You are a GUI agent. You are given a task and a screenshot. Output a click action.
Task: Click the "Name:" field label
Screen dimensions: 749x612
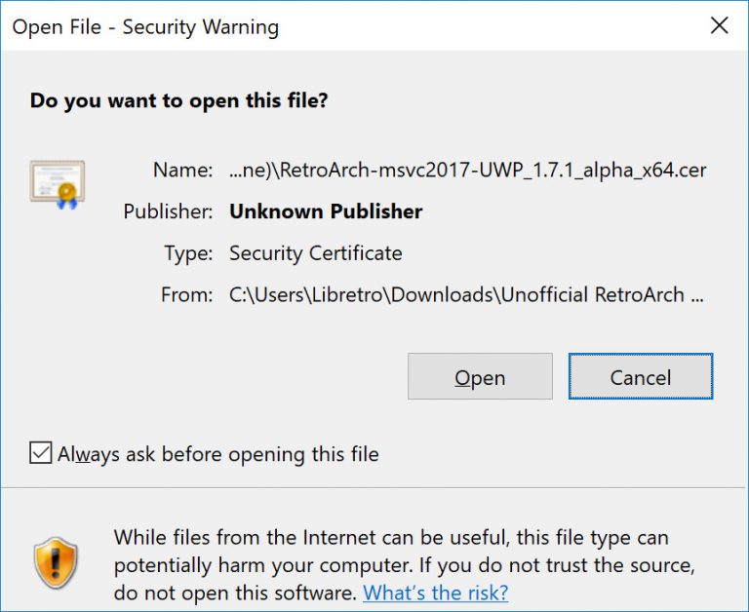coord(182,170)
